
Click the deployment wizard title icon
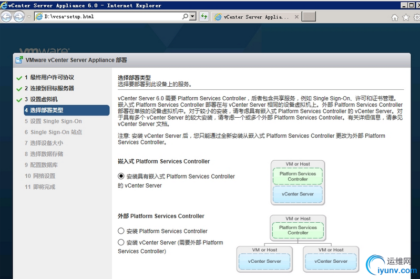tap(19, 60)
